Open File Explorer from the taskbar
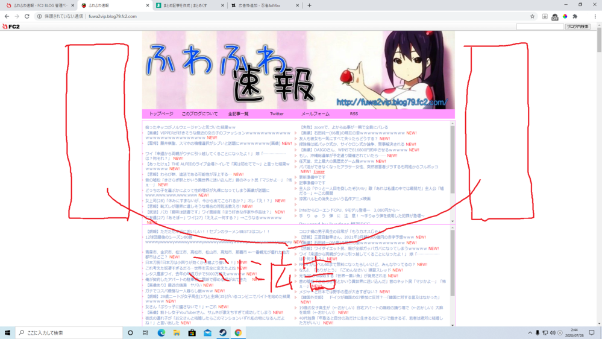Screen dimensions: 602x339 pyautogui.click(x=177, y=333)
